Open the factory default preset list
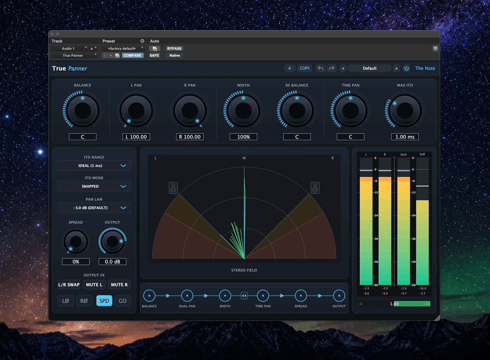 (123, 49)
